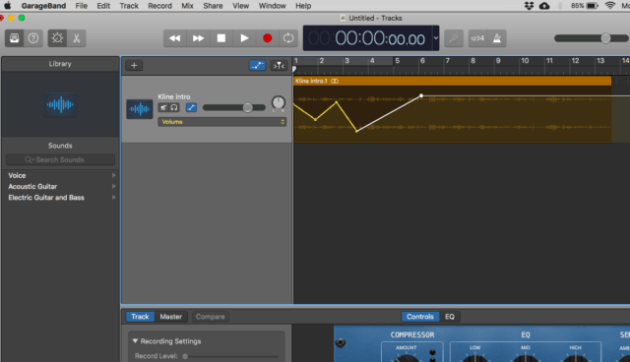This screenshot has height=362, width=630.
Task: Click the white automation point at bar 6
Action: 421,96
